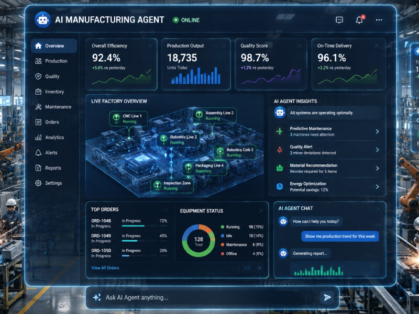The image size is (419, 314).
Task: Open the notifications bell icon
Action: tap(359, 20)
